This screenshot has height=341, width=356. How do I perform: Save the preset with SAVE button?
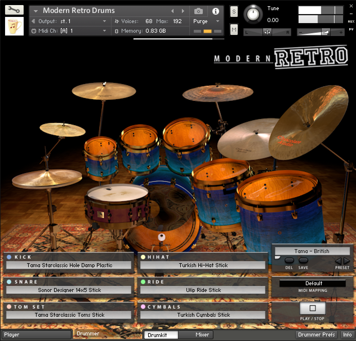pos(303,261)
